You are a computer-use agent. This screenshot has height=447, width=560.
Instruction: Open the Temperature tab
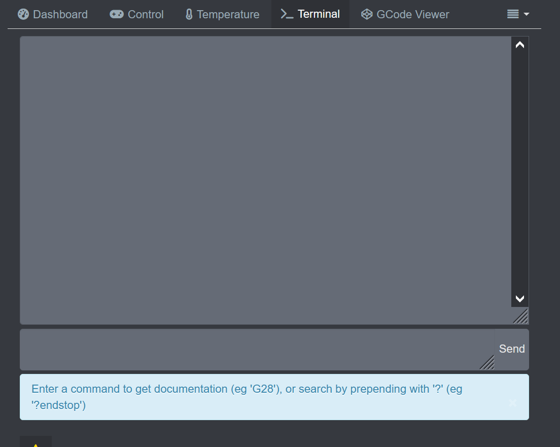[222, 14]
